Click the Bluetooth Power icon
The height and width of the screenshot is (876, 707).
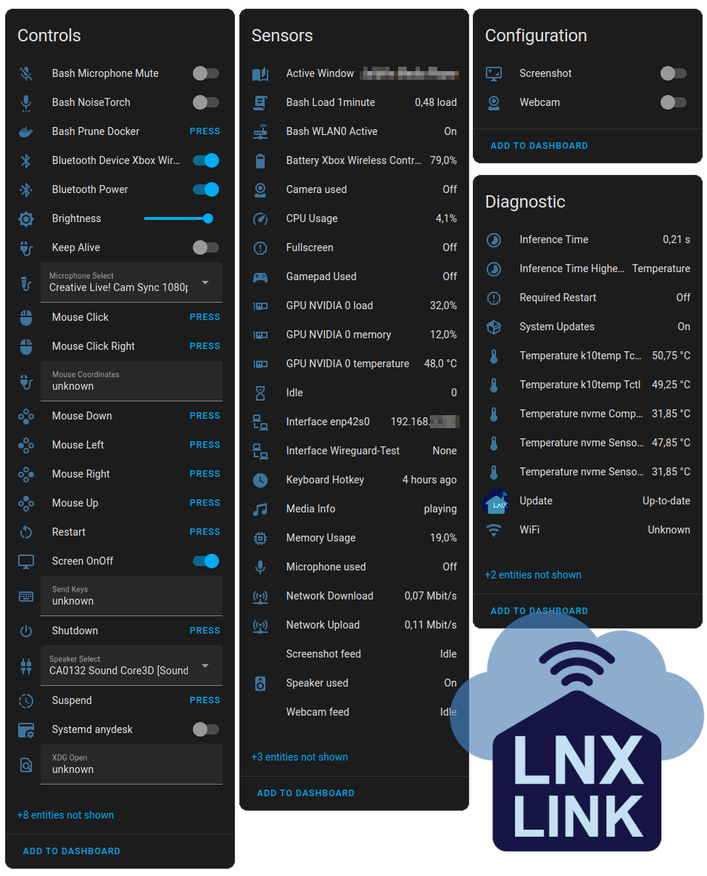(26, 189)
